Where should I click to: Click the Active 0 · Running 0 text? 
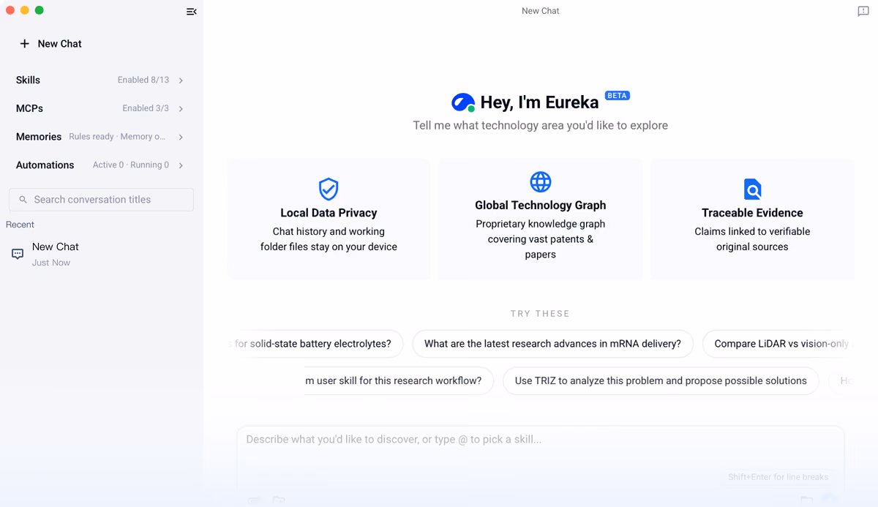pos(131,165)
